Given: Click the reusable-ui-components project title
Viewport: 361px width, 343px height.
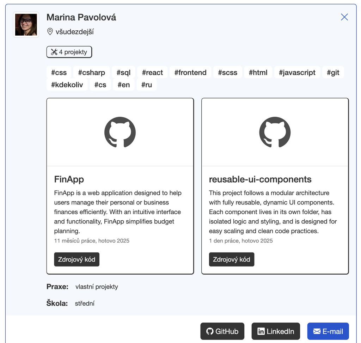Looking at the screenshot, I should (260, 179).
